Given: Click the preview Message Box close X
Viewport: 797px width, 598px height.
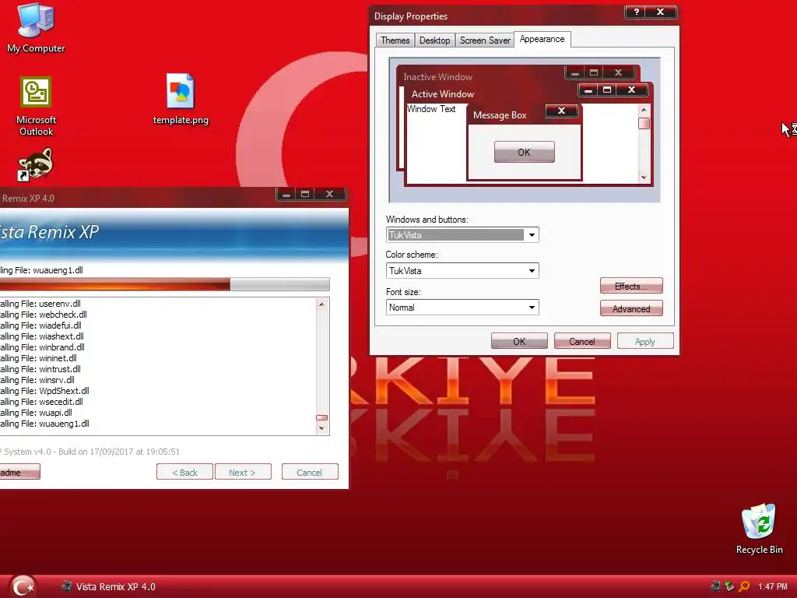Looking at the screenshot, I should pyautogui.click(x=561, y=111).
